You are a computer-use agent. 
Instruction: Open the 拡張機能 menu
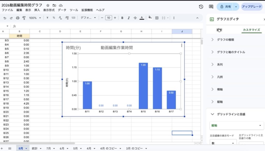(x=87, y=10)
